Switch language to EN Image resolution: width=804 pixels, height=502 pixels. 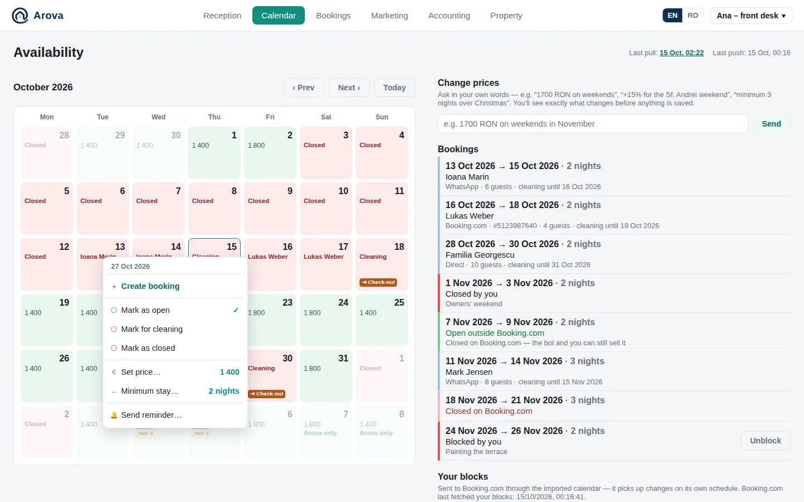(x=672, y=16)
